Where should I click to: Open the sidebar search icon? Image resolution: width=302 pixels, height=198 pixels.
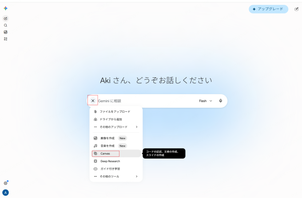[x=6, y=25]
